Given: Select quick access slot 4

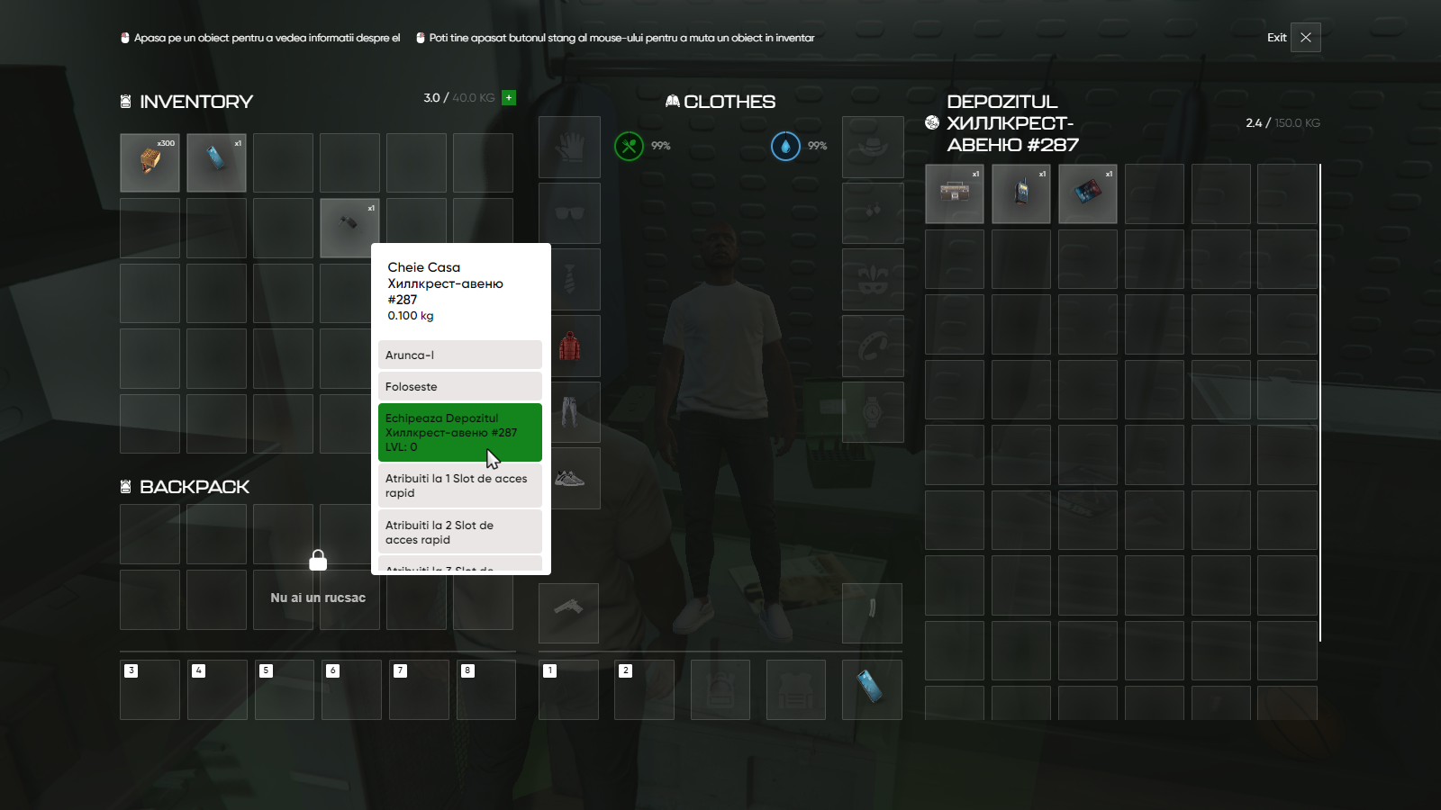Looking at the screenshot, I should pos(217,689).
